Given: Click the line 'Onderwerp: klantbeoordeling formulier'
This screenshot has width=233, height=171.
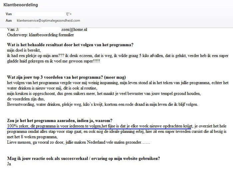Looking at the screenshot, I should (40, 35).
